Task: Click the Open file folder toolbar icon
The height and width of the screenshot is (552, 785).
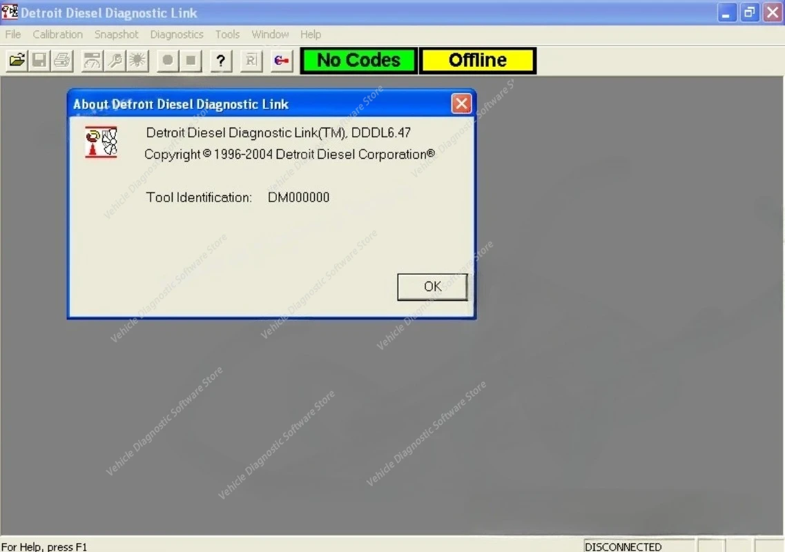Action: (x=17, y=61)
